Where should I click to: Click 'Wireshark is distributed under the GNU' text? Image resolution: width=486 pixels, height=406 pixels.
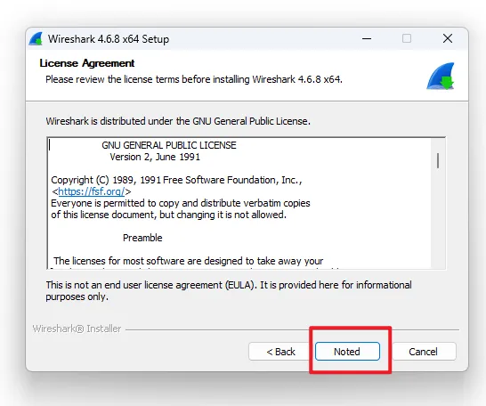point(178,121)
